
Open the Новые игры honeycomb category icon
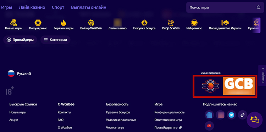[x=13, y=23]
